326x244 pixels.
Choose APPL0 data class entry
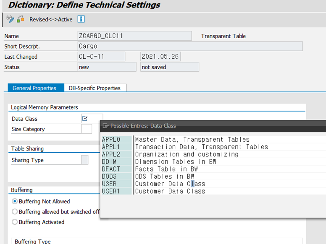click(117, 140)
